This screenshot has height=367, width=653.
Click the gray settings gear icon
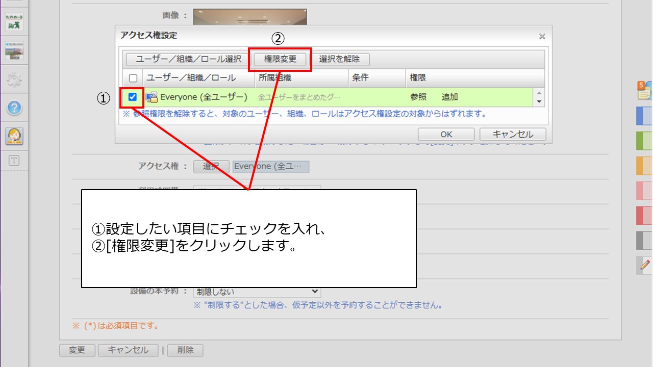(14, 80)
